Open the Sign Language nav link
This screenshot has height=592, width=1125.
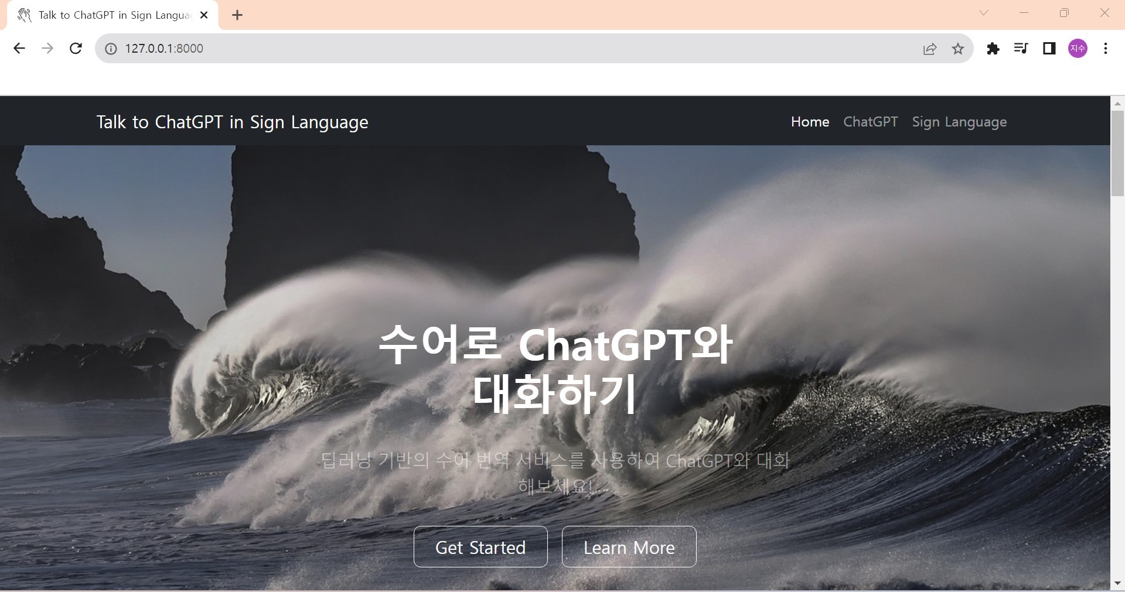click(x=959, y=122)
